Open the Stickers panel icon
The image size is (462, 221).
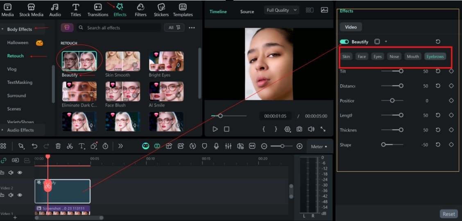pos(161,7)
